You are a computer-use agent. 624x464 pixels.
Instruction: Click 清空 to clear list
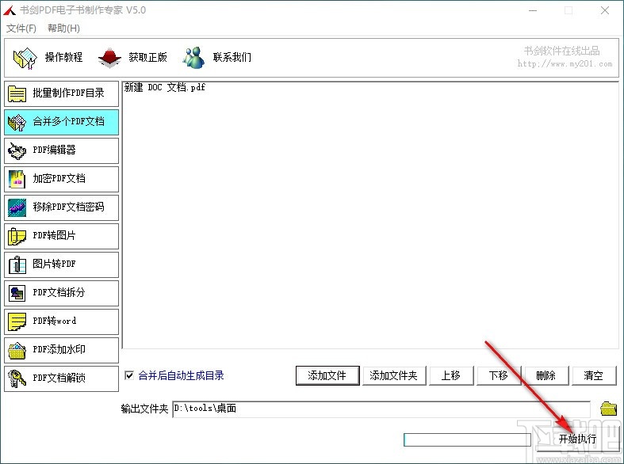(x=594, y=375)
